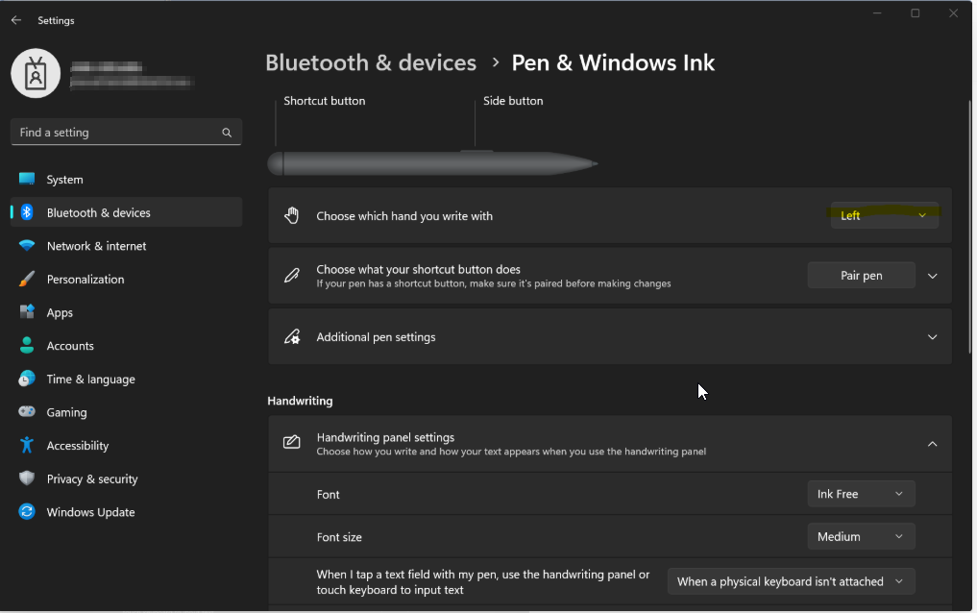The image size is (977, 613).
Task: Click 'Choose which hand you write with' text
Action: click(404, 216)
